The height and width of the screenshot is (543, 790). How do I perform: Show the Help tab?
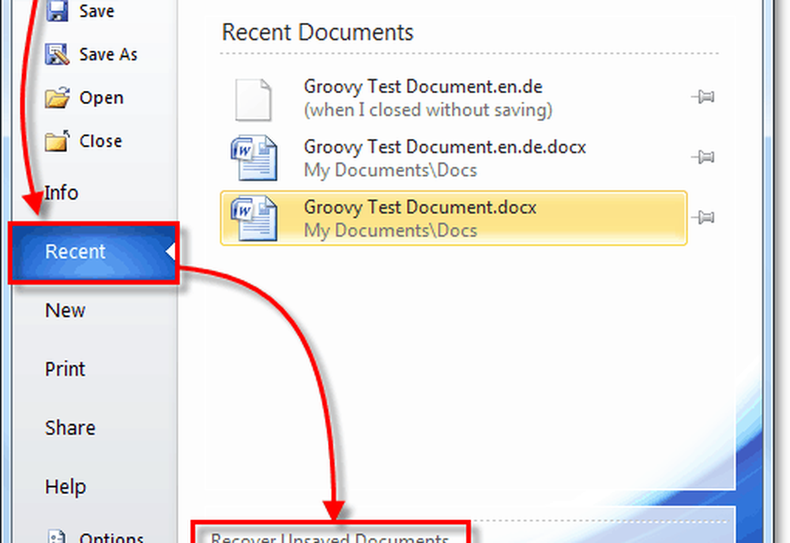(66, 486)
